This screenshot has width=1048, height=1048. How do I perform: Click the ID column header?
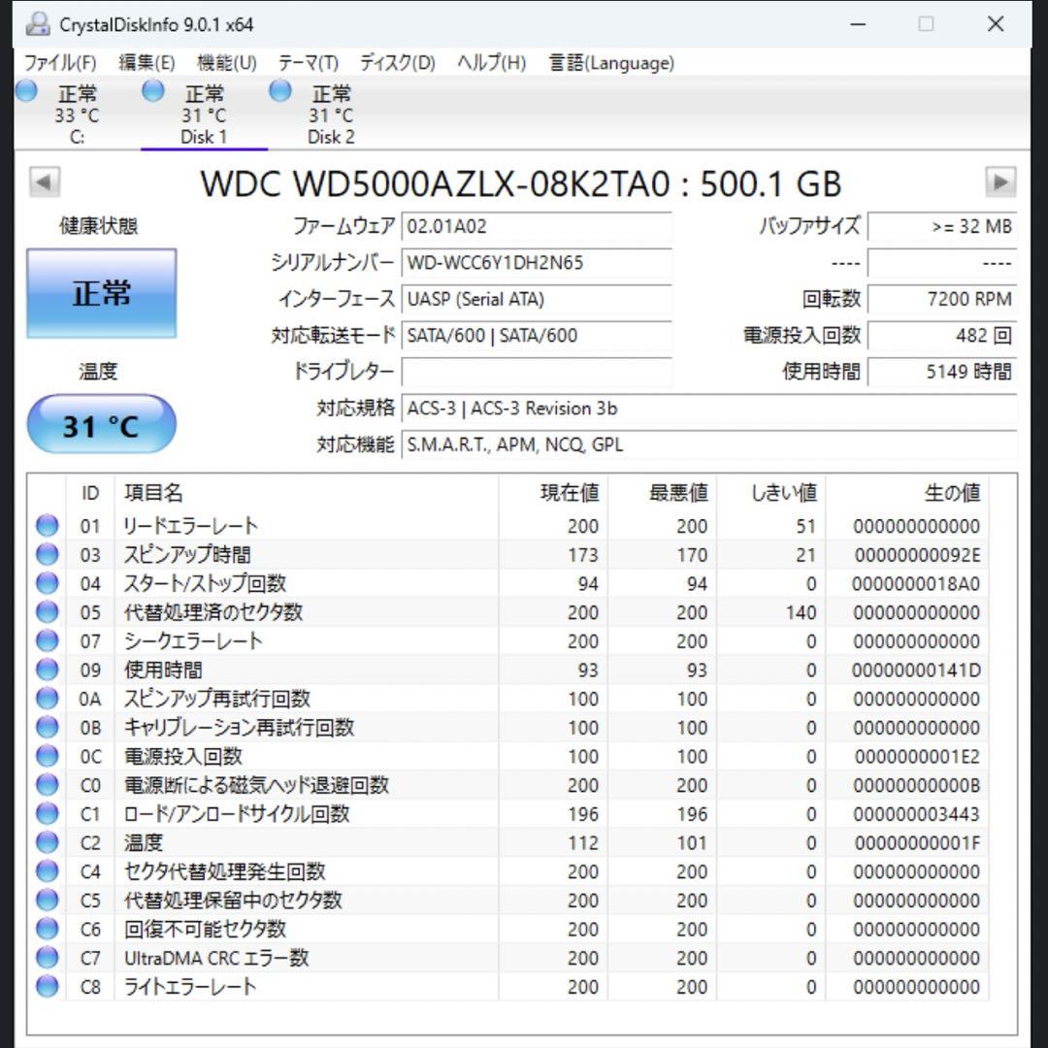pos(90,493)
